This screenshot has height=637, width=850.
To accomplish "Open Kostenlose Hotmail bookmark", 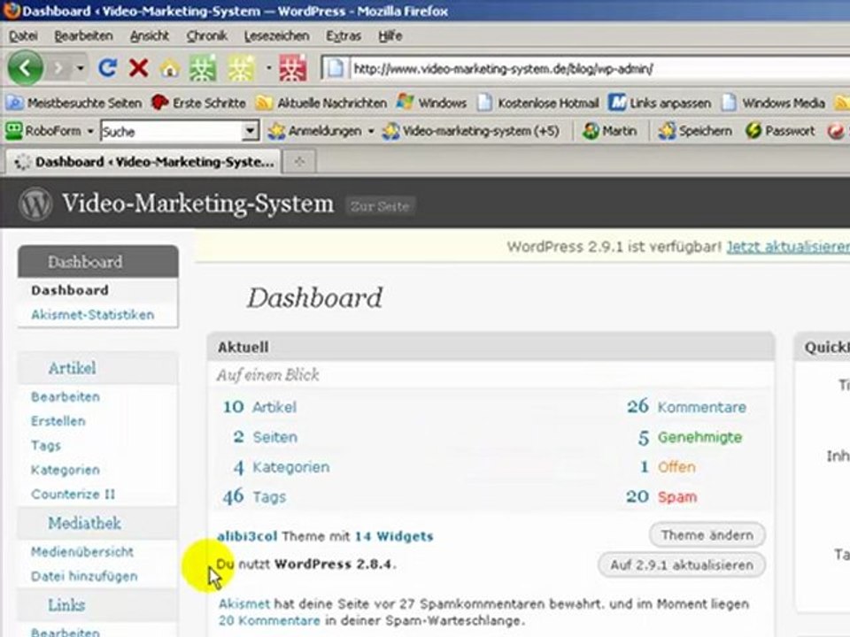I will (538, 103).
